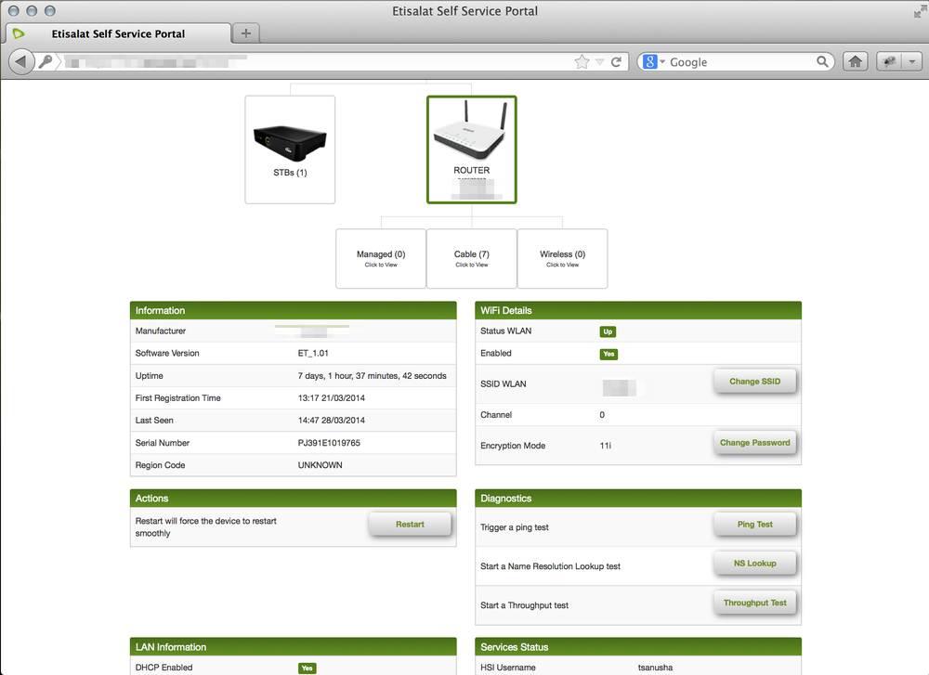Click the 'Channel' row label
Screen dimensions: 929x675
click(x=496, y=415)
